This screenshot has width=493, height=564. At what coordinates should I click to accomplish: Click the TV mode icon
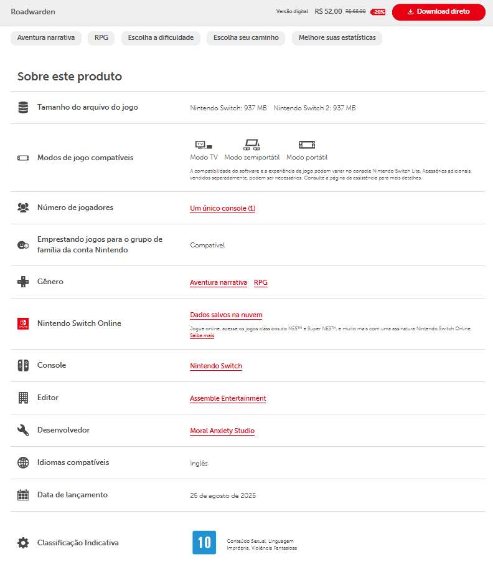tap(204, 145)
